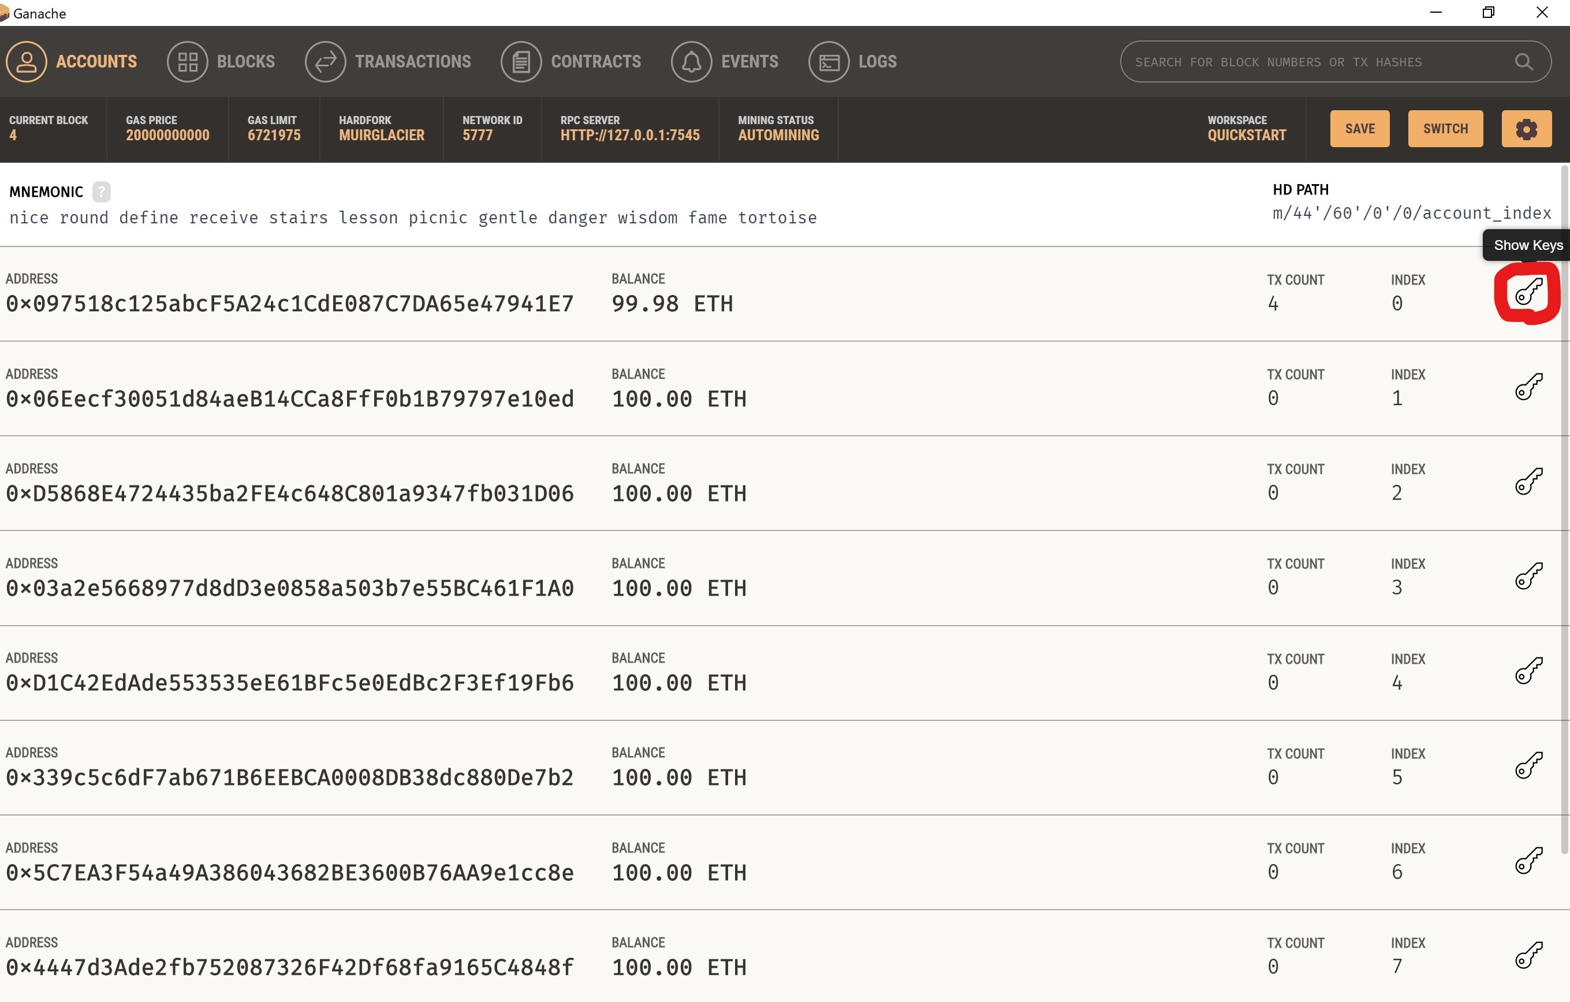Viewport: 1570px width, 1002px height.
Task: Show keys for account index 1
Action: tap(1528, 387)
